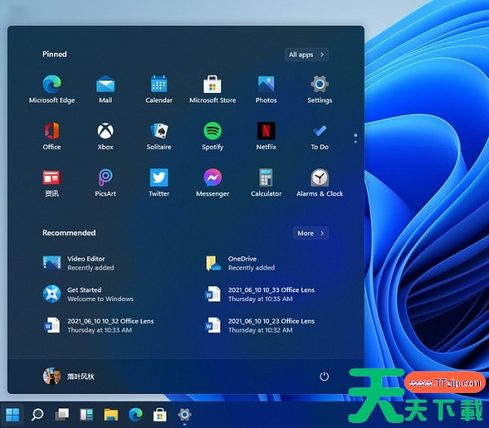489x428 pixels.
Task: Open recommended Video Editor app
Action: 78,263
